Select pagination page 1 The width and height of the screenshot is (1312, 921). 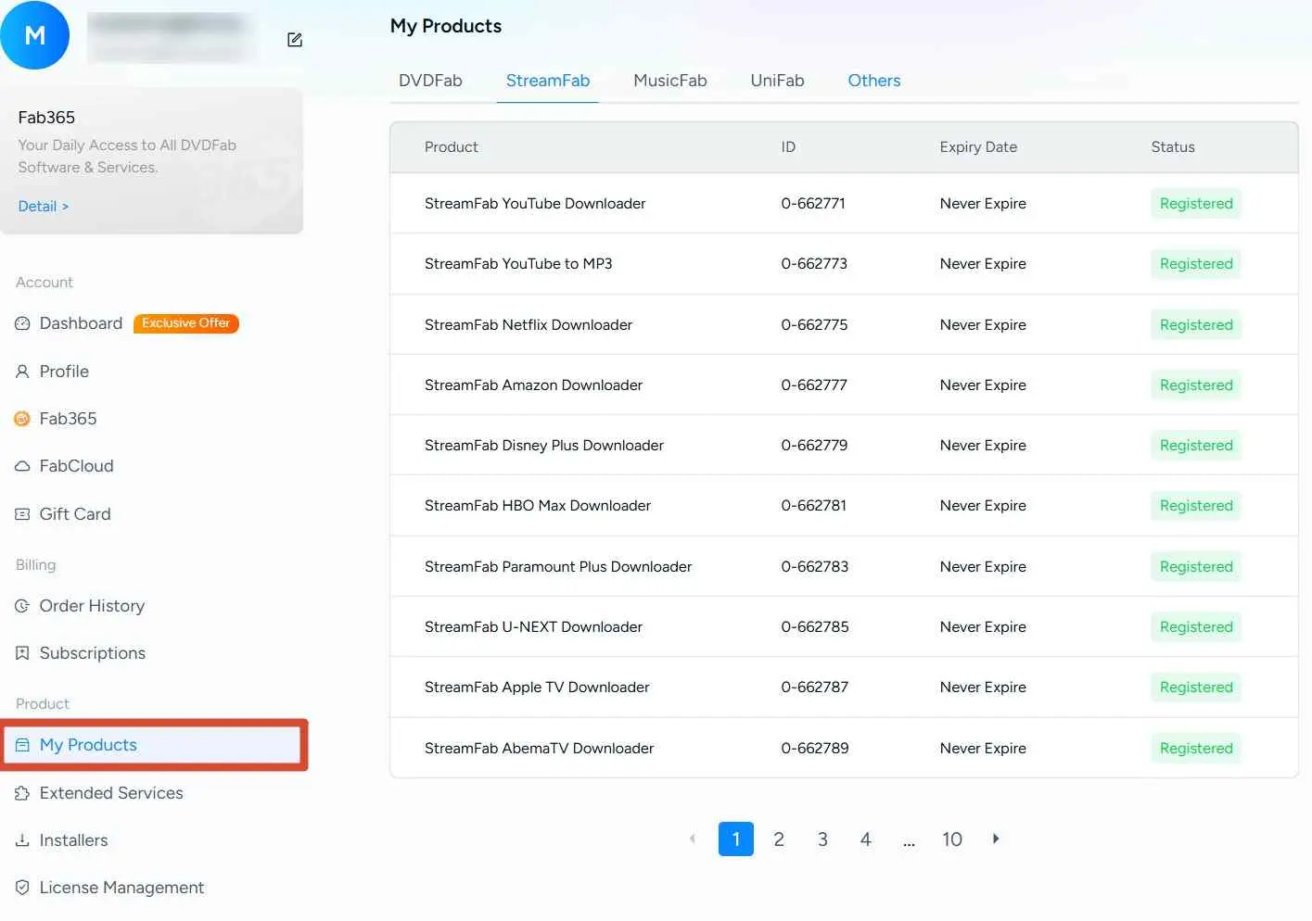click(736, 839)
